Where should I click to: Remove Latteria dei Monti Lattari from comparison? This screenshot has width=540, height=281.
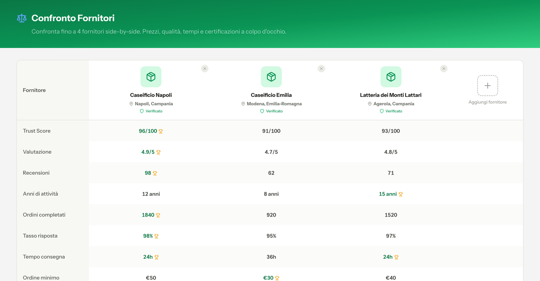tap(444, 68)
